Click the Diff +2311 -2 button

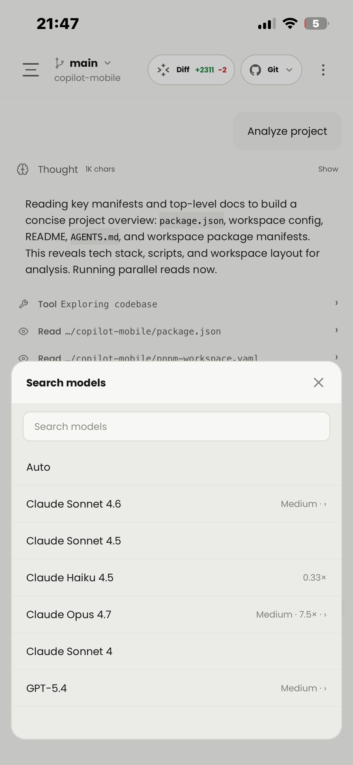(191, 69)
